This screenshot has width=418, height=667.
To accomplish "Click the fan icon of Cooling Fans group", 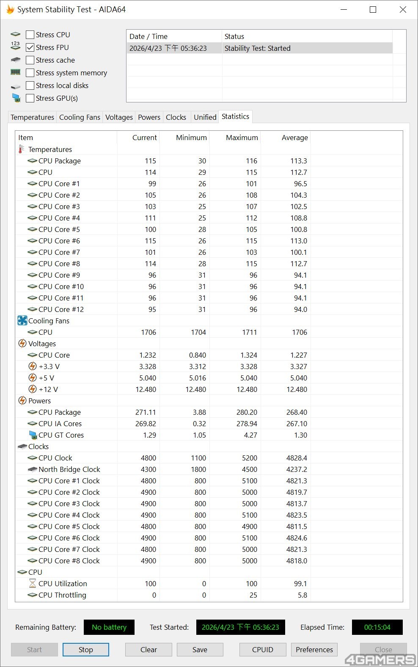I will [22, 321].
